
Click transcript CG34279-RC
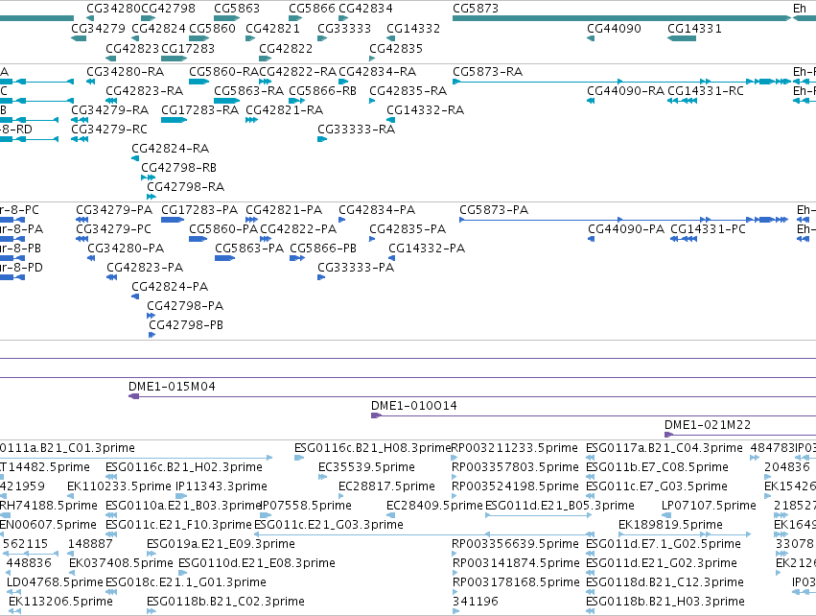click(109, 130)
